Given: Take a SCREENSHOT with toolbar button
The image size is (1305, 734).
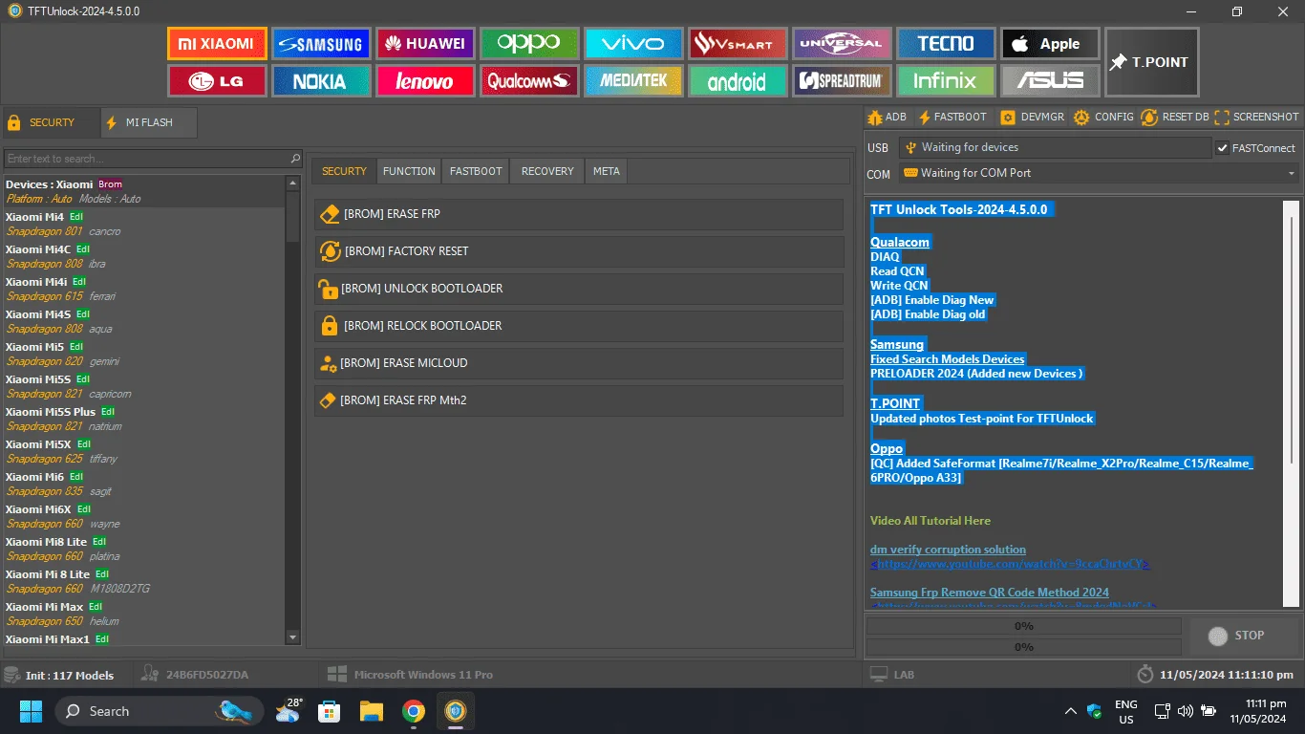Looking at the screenshot, I should click(1256, 117).
